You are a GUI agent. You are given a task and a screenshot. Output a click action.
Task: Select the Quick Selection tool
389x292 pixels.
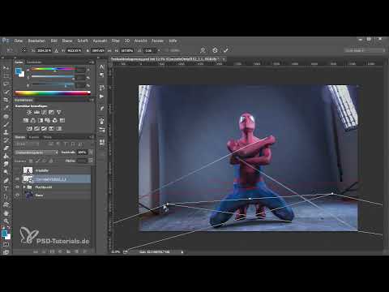click(6, 92)
